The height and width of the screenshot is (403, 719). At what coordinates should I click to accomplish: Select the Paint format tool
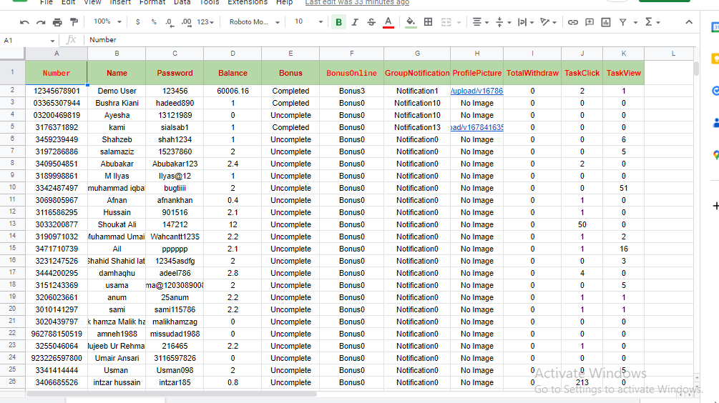74,22
